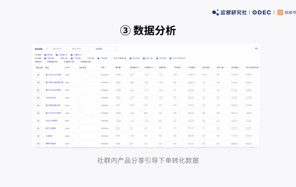Enable the 下单人数 checkbox
The height and width of the screenshot is (187, 296).
[85, 58]
